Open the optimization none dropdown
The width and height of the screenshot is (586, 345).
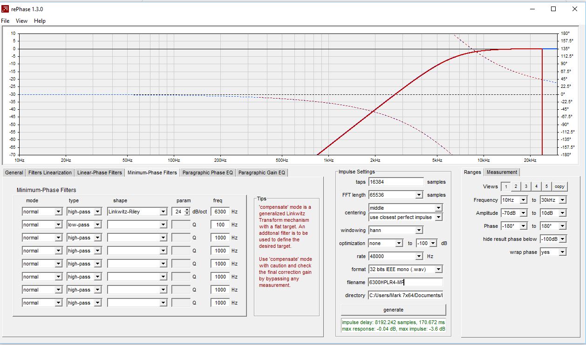[386, 243]
